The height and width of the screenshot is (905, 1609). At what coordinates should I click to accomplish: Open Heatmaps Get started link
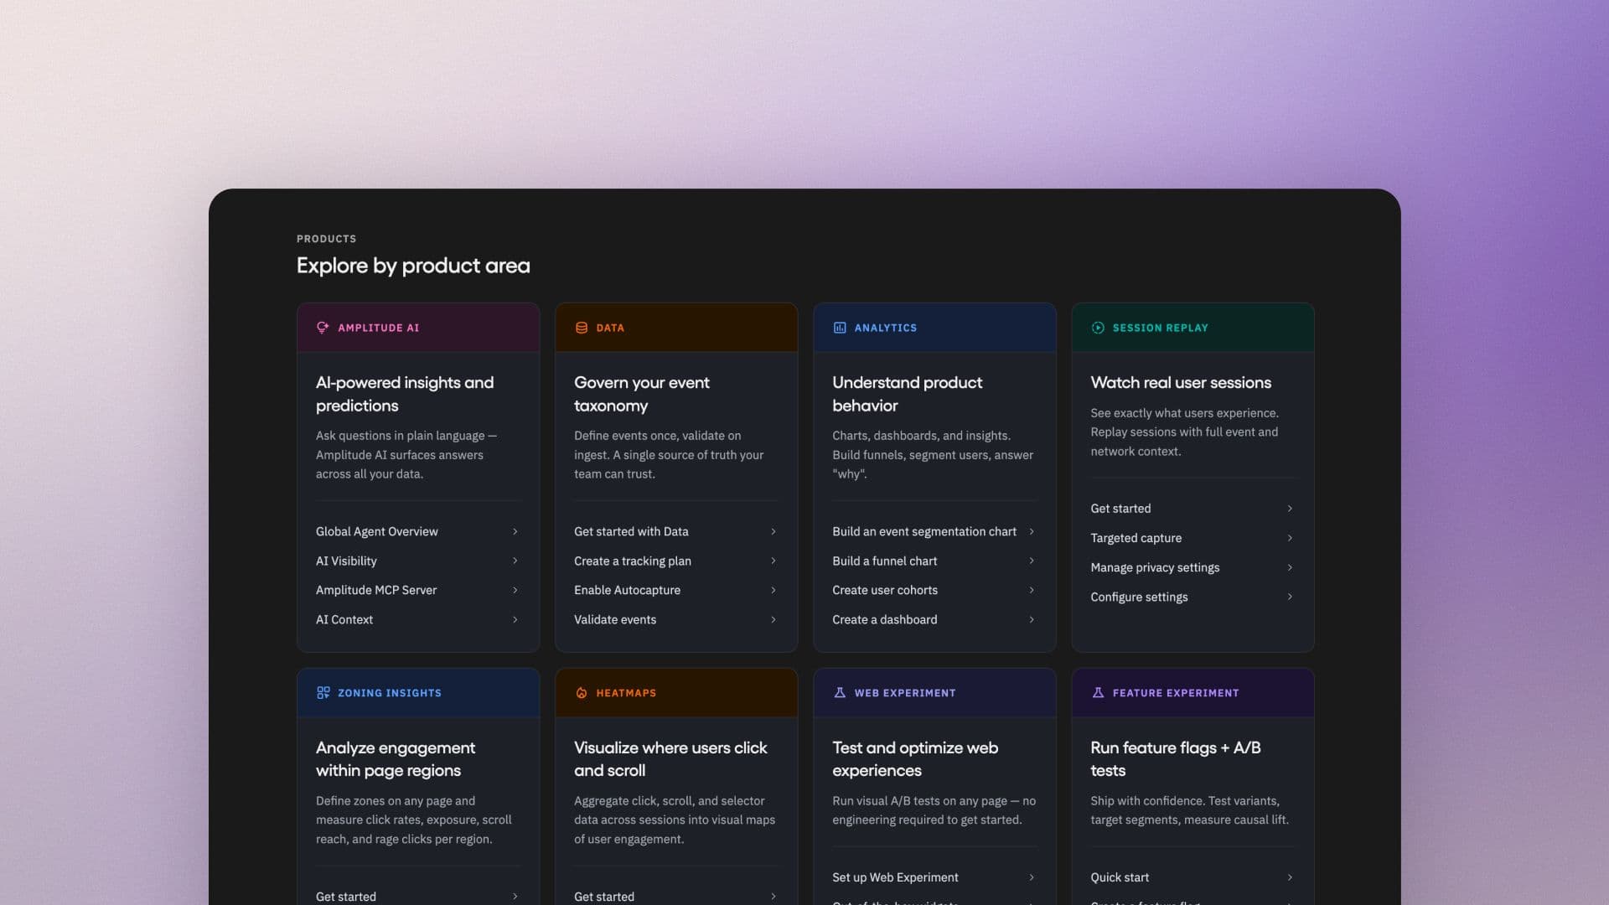(676, 896)
